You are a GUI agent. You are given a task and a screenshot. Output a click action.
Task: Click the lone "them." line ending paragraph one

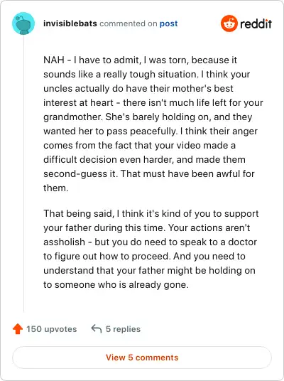click(56, 188)
